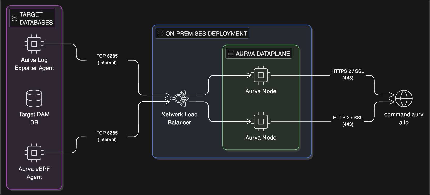This screenshot has width=430, height=195.
Task: Click the server icon beside AURVA DATAPLANE
Action: click(x=231, y=54)
